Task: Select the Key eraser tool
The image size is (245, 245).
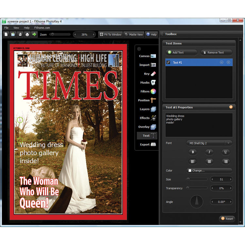Action: [x=150, y=74]
